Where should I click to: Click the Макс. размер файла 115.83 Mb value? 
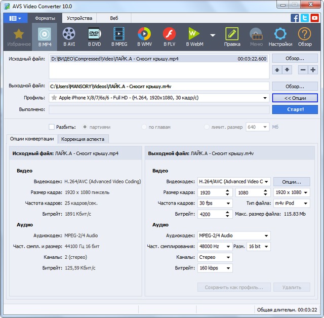[295, 214]
